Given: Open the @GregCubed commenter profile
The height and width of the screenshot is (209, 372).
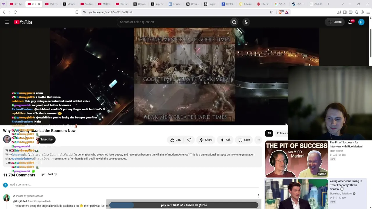Looking at the screenshot, I should [20, 201].
